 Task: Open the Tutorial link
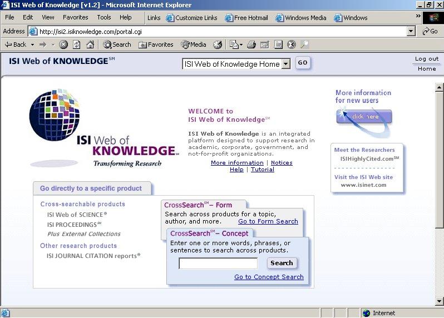tap(263, 170)
